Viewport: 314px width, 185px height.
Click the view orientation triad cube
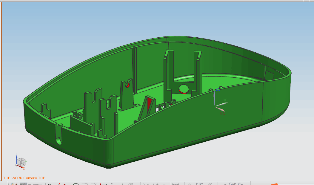coord(21,162)
